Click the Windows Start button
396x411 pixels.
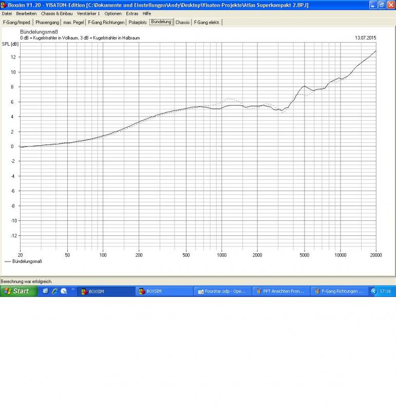click(18, 291)
